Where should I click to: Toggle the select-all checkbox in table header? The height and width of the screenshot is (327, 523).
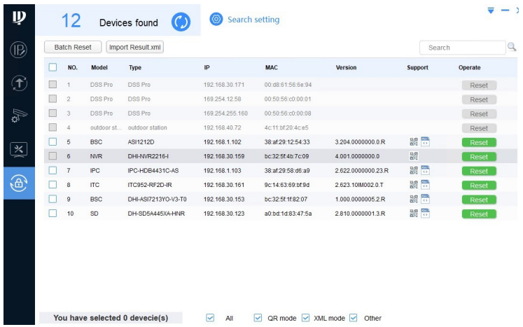[x=53, y=68]
